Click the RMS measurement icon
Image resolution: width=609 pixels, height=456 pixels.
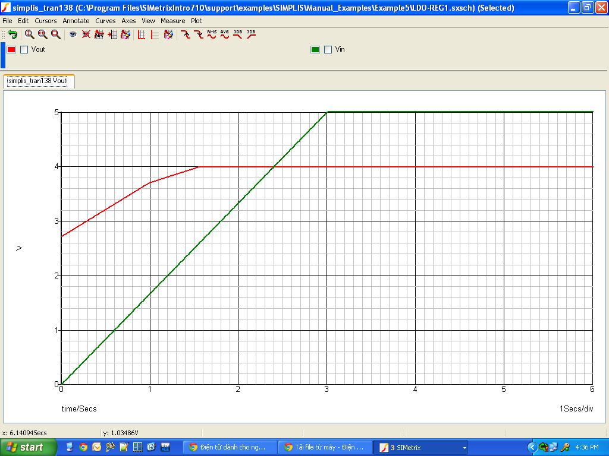(212, 34)
